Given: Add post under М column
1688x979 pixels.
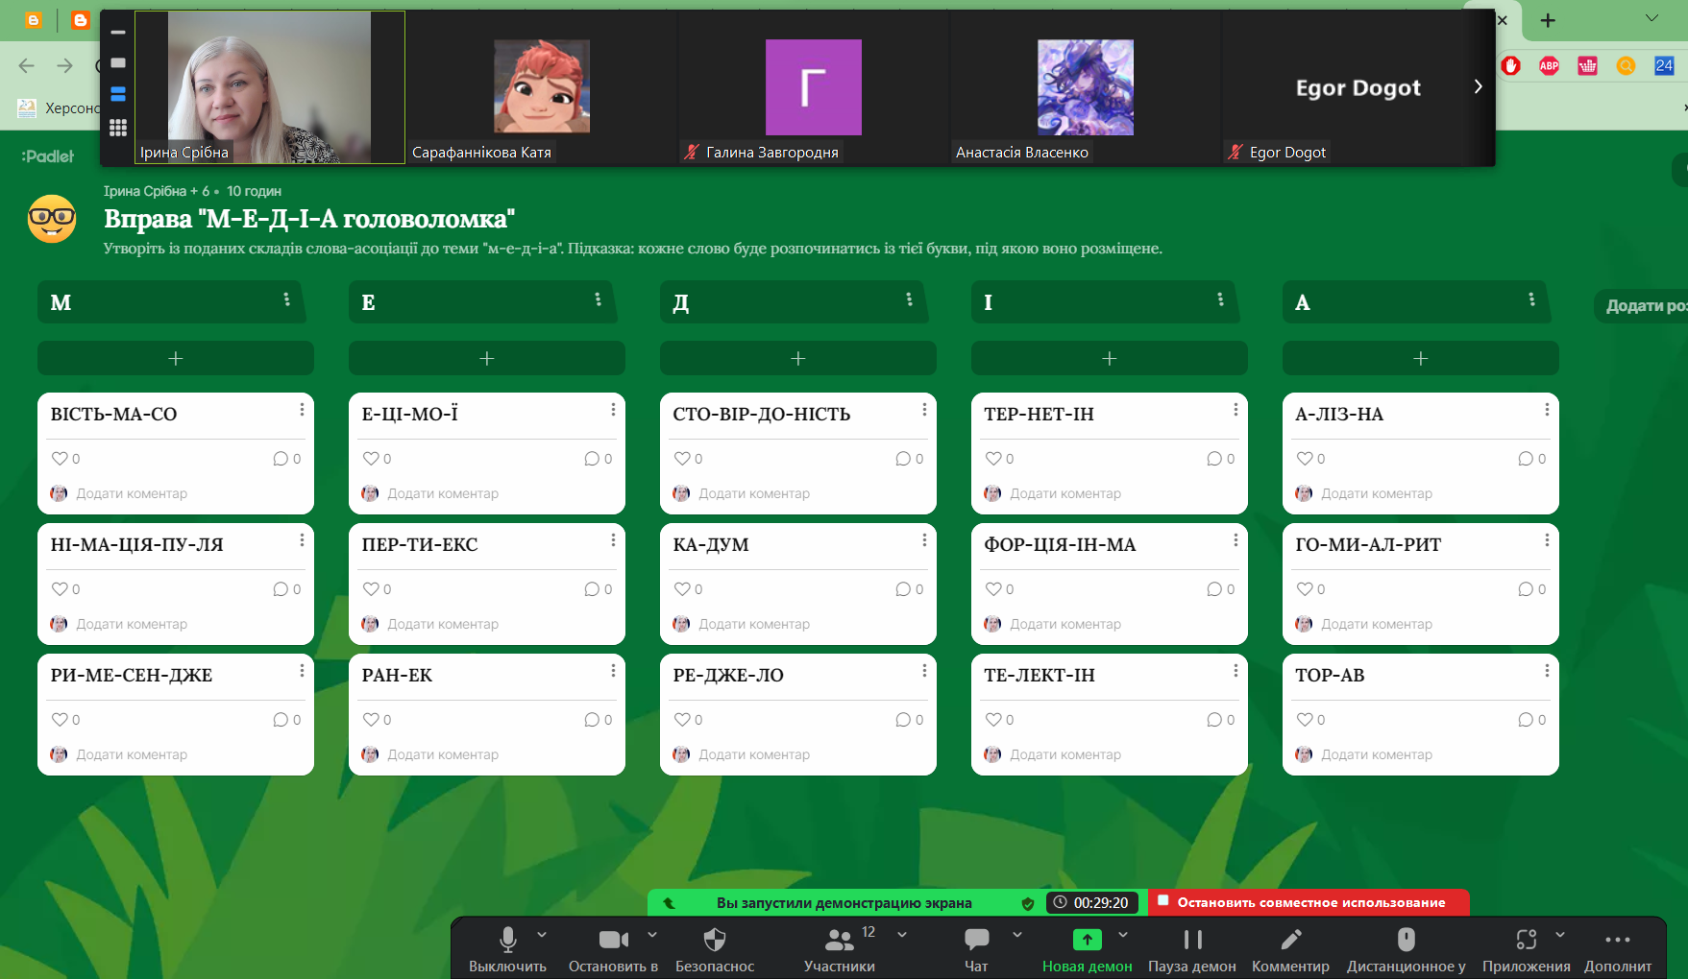Looking at the screenshot, I should coord(176,358).
